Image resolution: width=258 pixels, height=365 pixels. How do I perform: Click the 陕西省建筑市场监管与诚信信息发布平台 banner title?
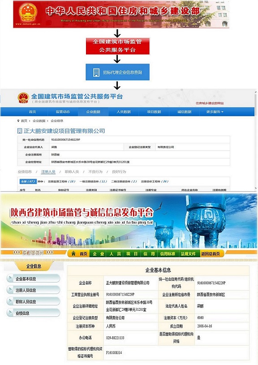pos(82,212)
